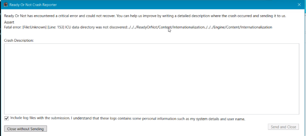The image size is (306, 136).
Task: Click the 'Fatal error' ICU data directory message
Action: point(138,27)
